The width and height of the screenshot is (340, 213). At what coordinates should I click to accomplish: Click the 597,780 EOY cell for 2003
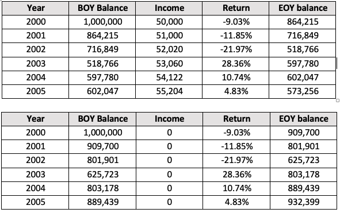303,64
